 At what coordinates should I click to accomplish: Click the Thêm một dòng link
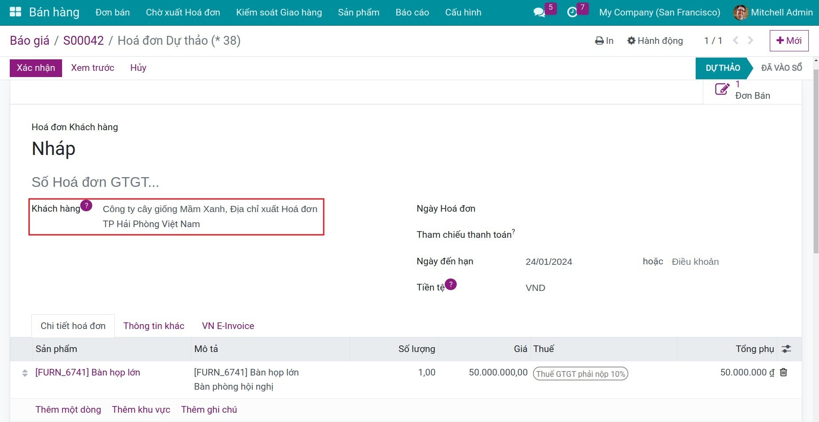(x=68, y=410)
